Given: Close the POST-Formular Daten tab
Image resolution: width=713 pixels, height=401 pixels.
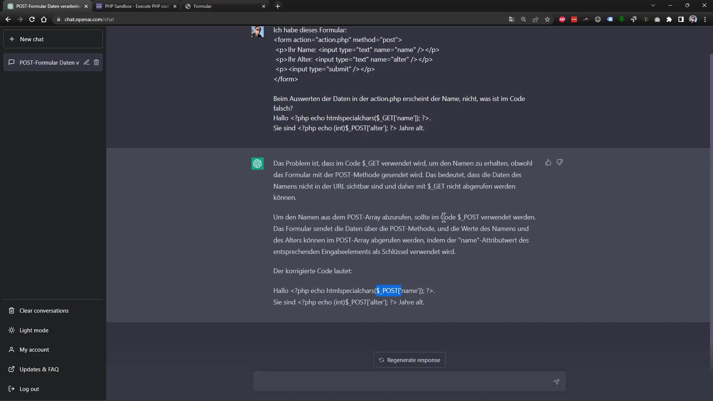Looking at the screenshot, I should pos(86,6).
